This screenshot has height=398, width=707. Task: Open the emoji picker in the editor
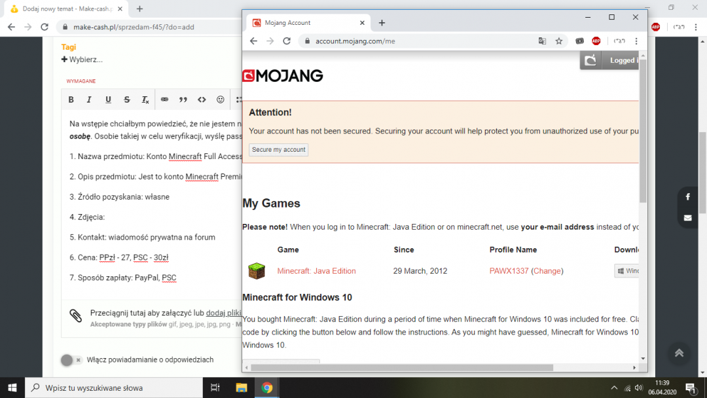coord(221,99)
